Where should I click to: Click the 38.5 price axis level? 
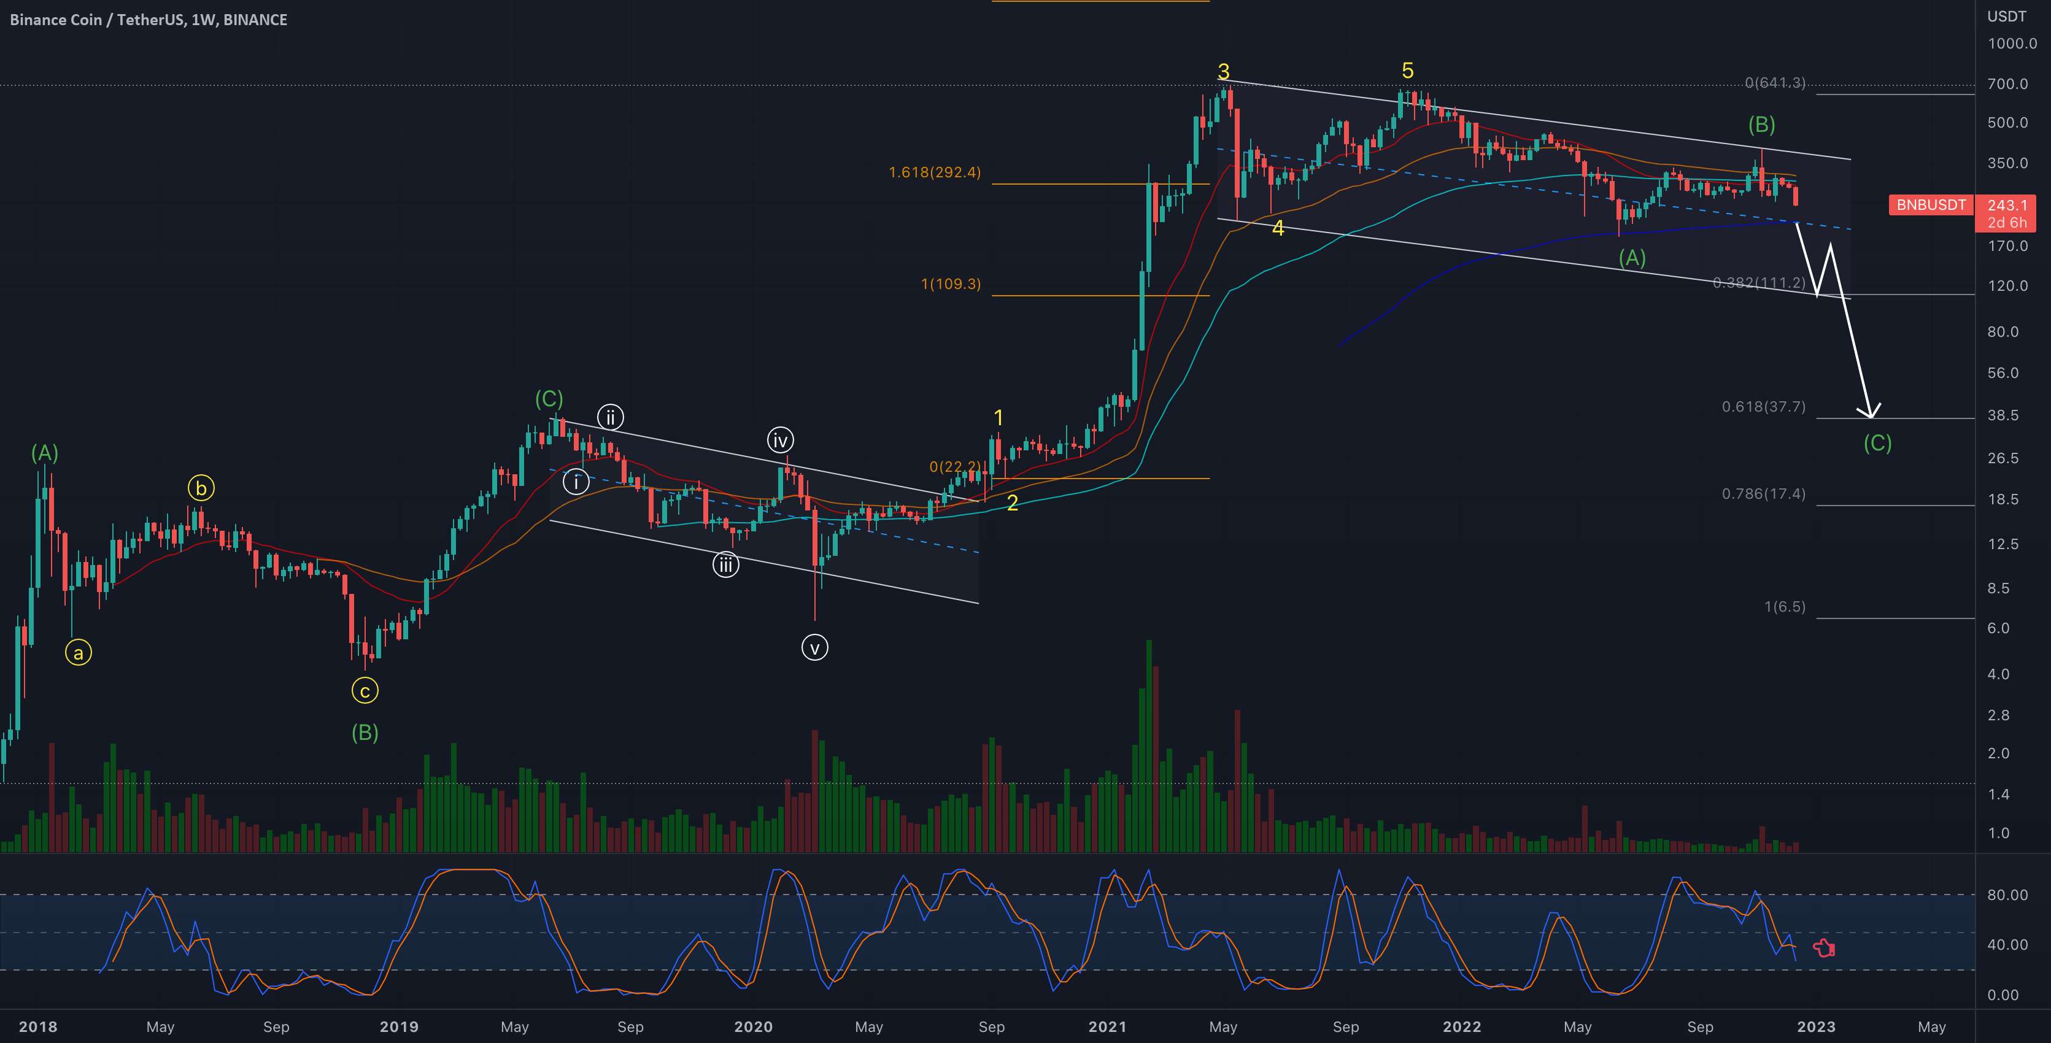point(2003,415)
